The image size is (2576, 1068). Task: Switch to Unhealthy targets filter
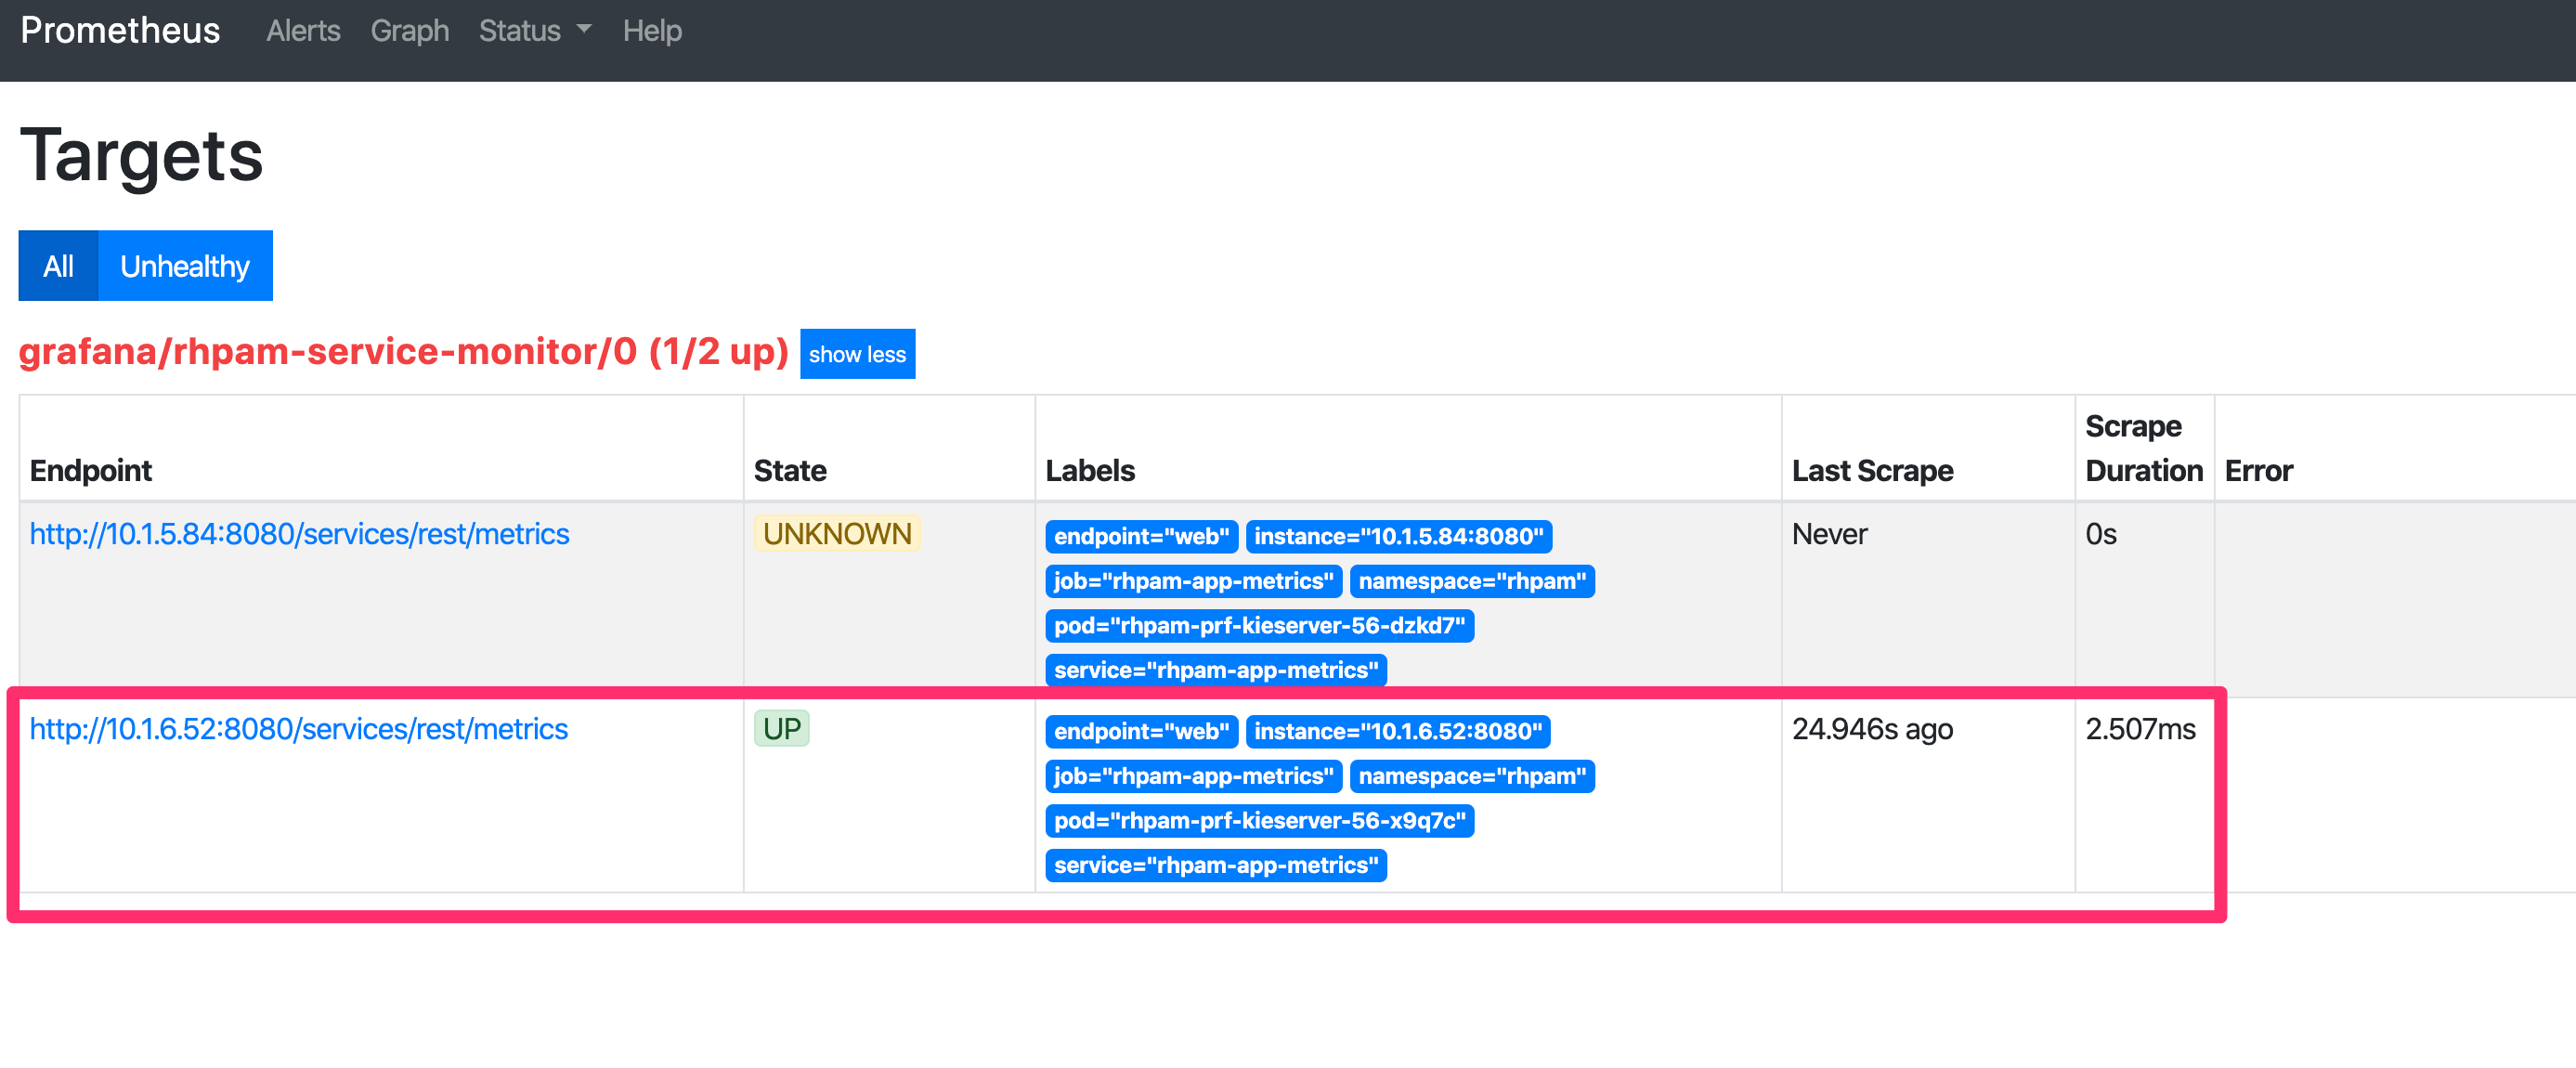pos(185,266)
